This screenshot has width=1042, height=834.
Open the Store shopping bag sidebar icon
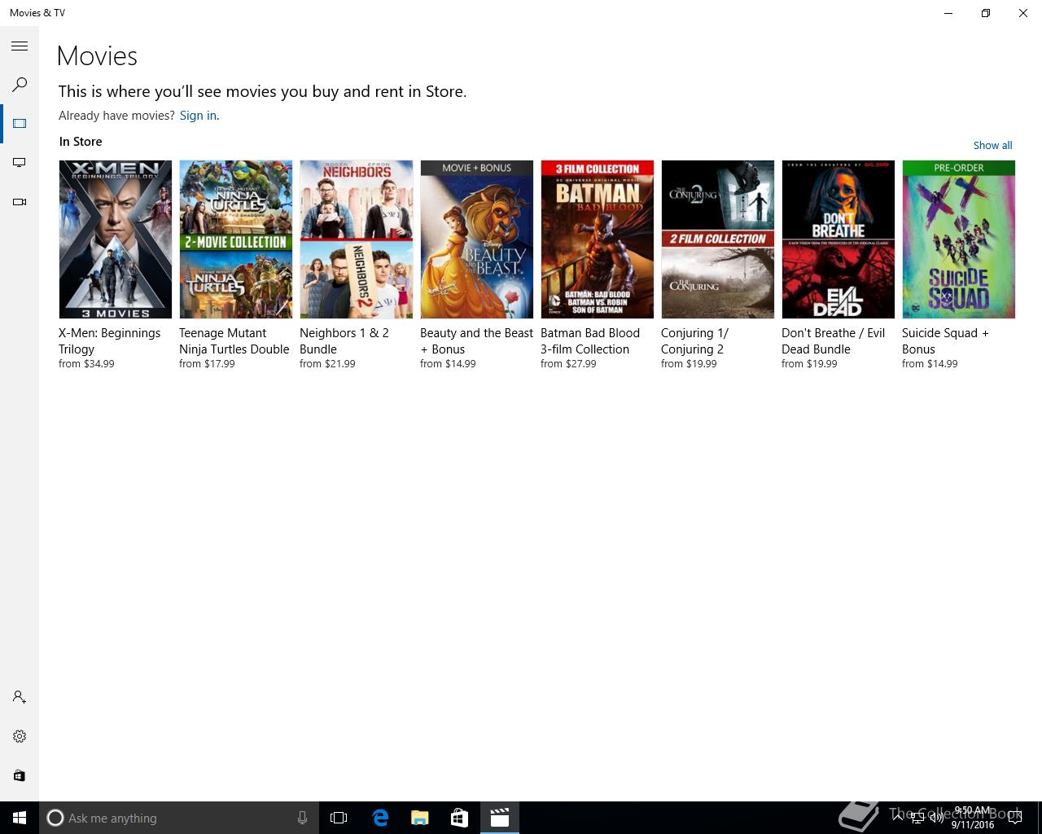[20, 775]
